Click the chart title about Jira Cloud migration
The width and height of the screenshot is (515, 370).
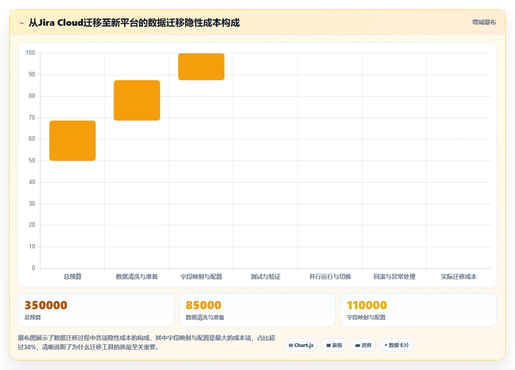click(x=134, y=23)
